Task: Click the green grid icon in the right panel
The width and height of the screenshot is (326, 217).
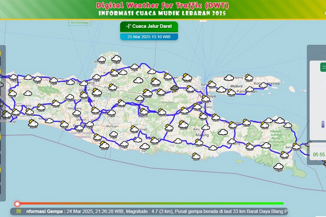Action: (x=323, y=67)
